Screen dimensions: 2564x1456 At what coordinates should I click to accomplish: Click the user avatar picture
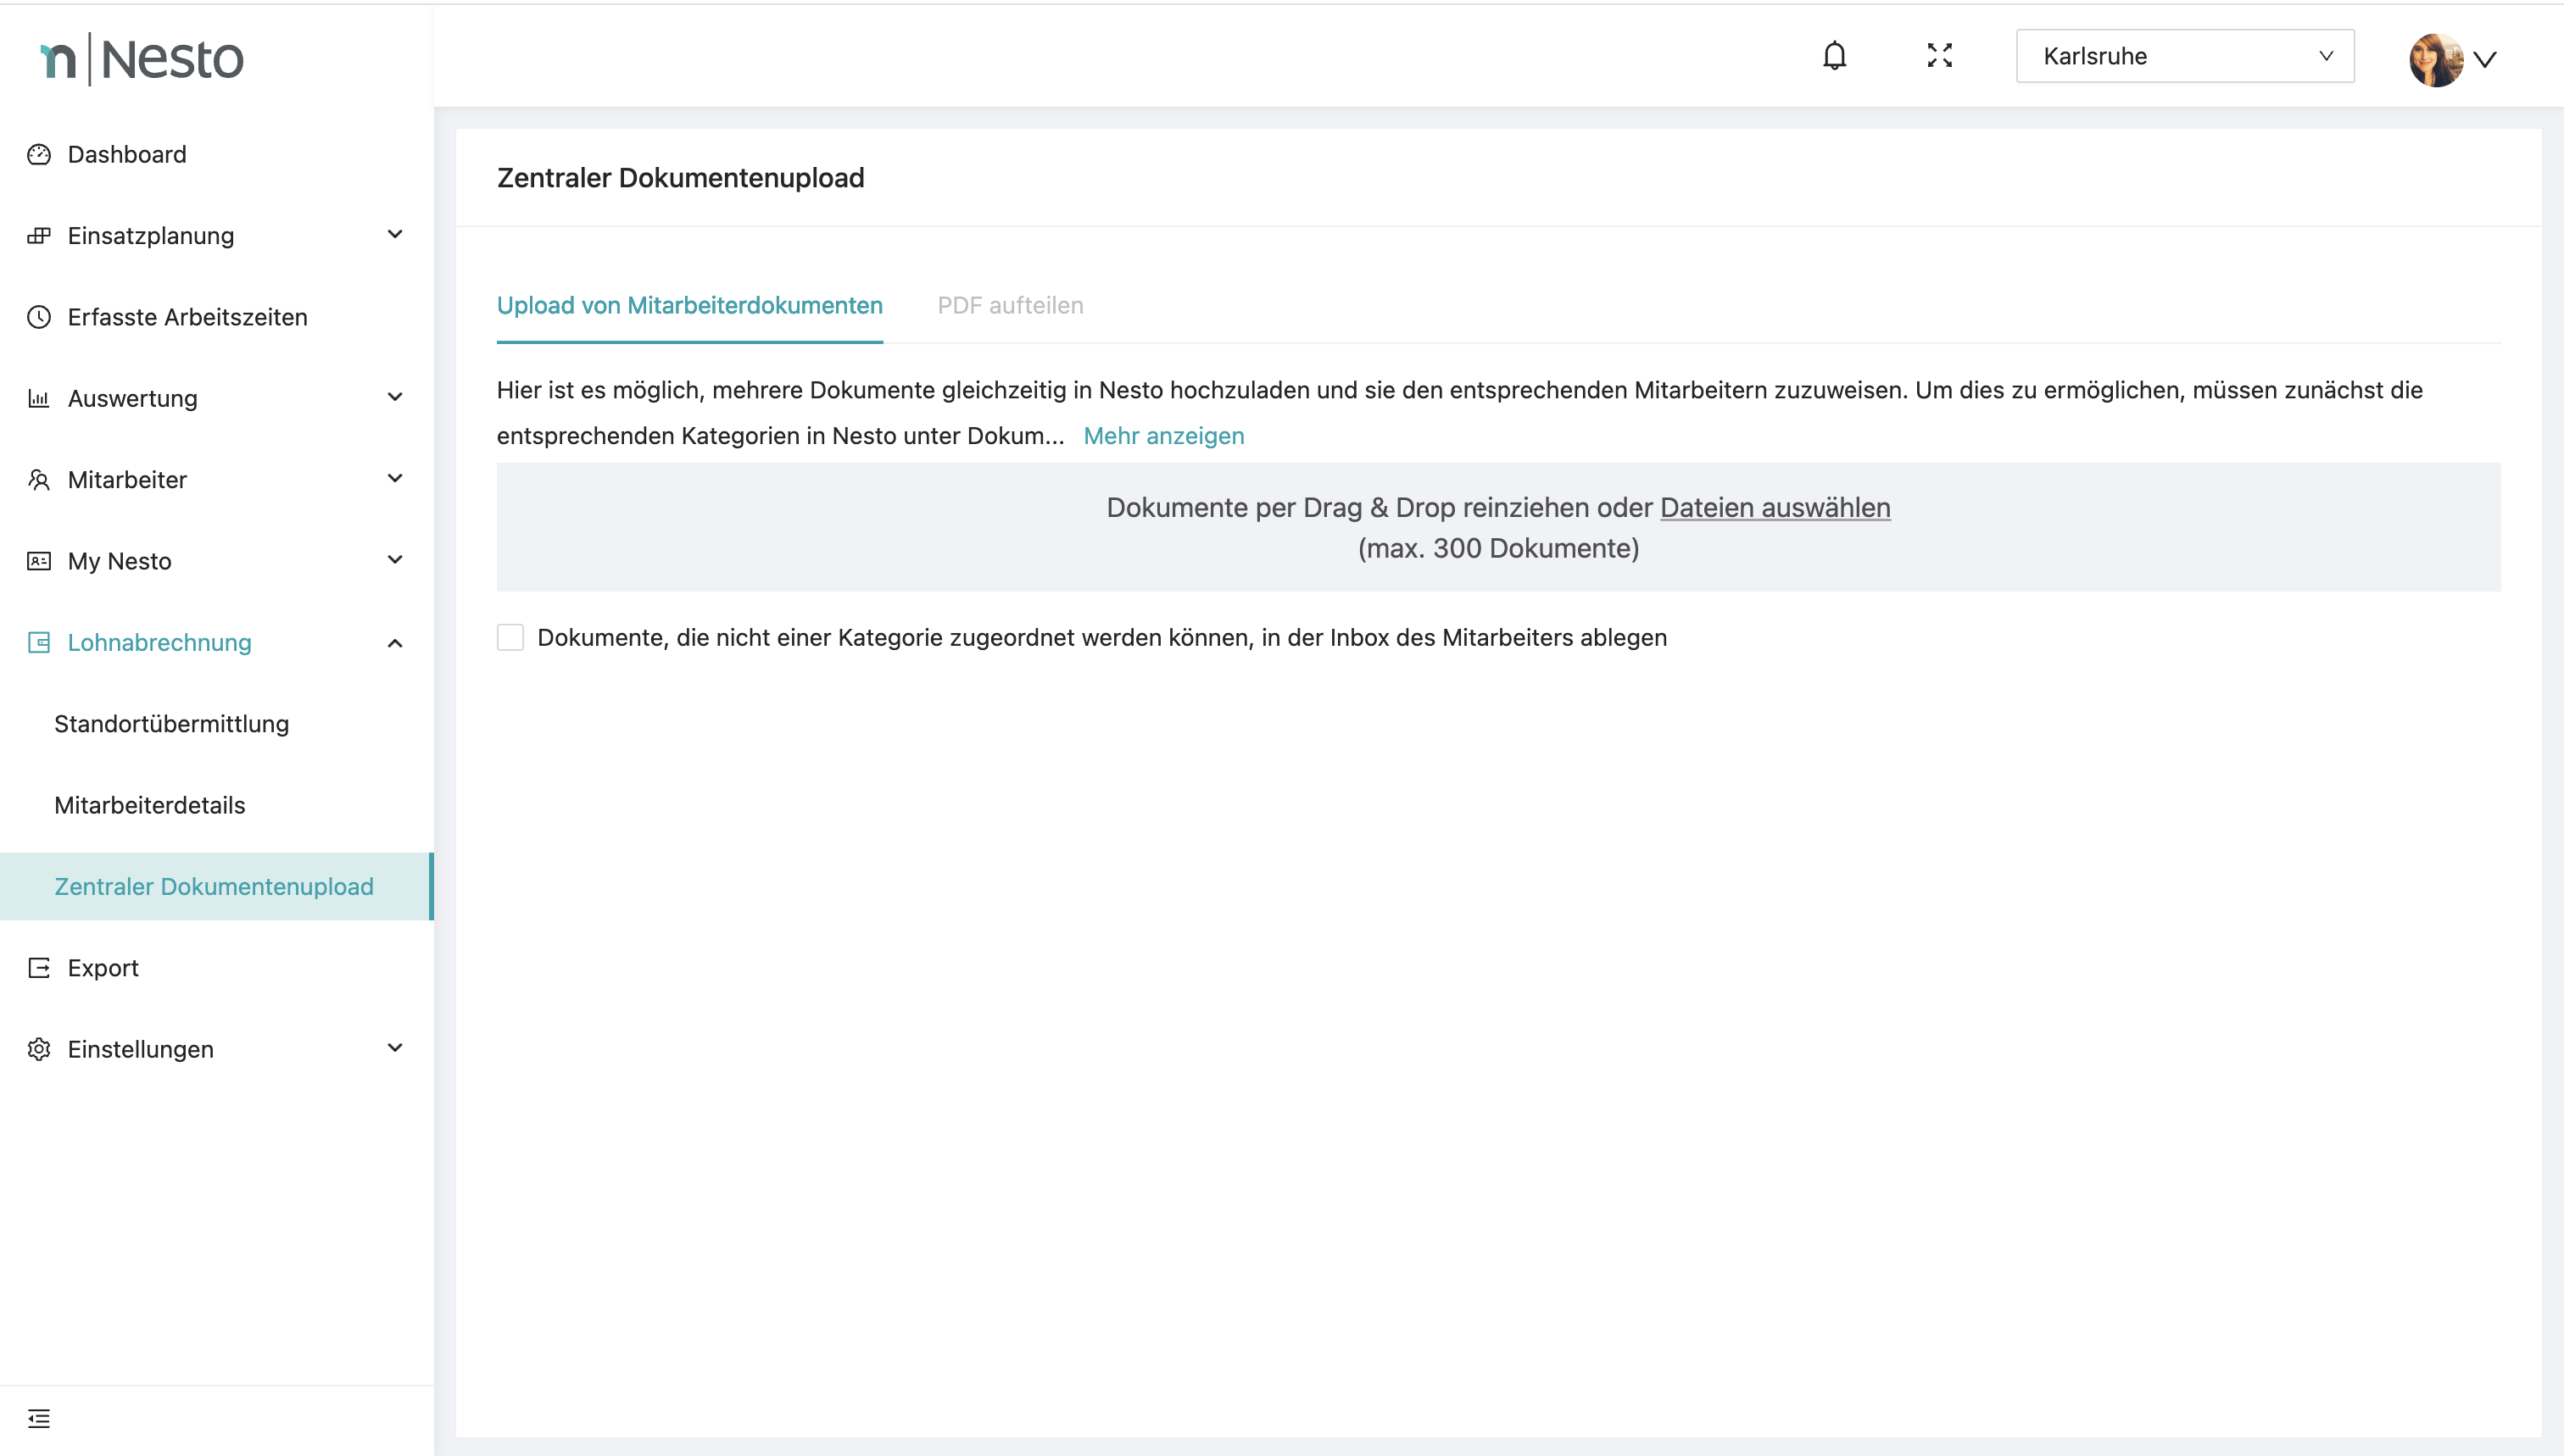[x=2435, y=59]
